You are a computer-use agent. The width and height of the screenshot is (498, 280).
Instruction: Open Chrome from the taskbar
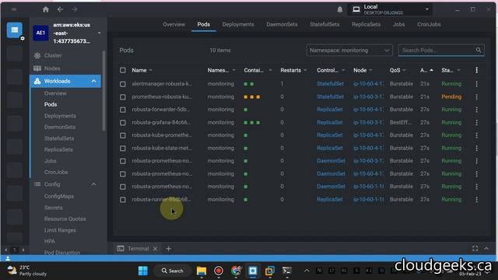click(x=236, y=271)
